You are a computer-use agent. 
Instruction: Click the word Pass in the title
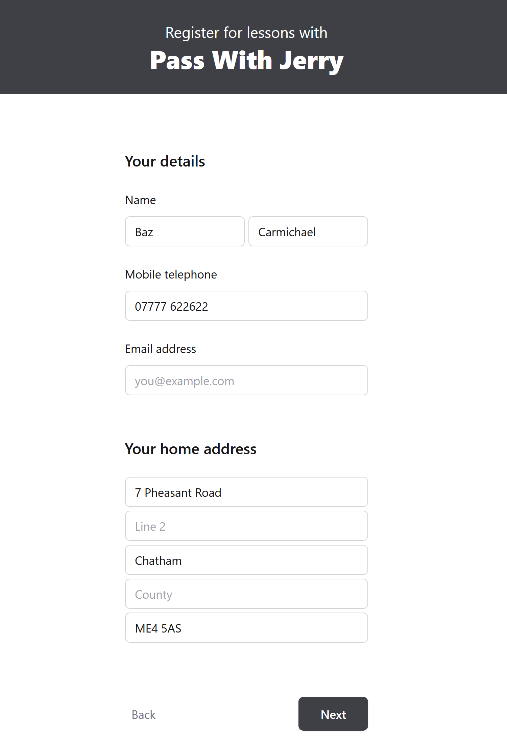(177, 61)
